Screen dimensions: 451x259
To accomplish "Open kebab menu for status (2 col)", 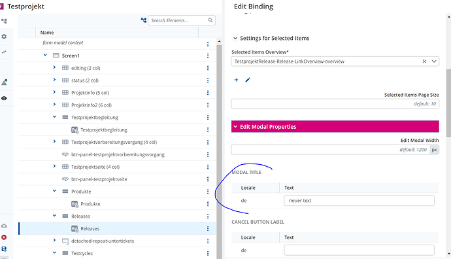I will [208, 80].
